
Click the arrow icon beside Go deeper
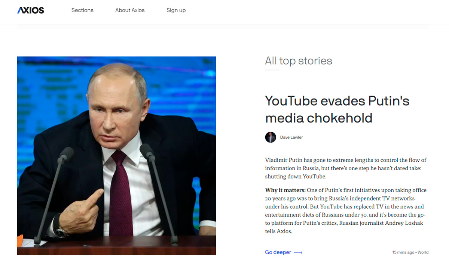click(298, 253)
